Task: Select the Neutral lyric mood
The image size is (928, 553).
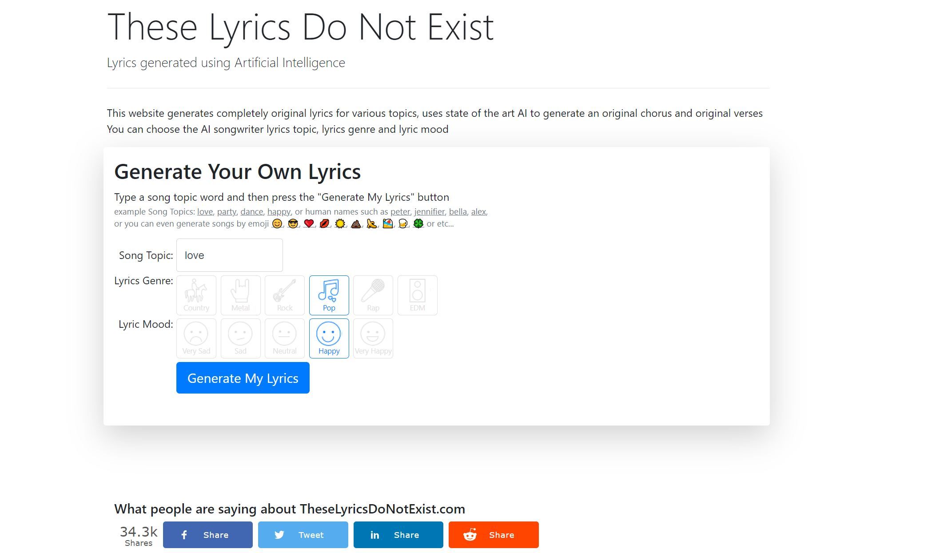Action: tap(284, 338)
